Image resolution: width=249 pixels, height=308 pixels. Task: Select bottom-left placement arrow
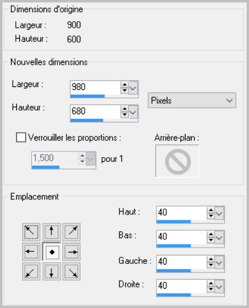[x=31, y=272]
